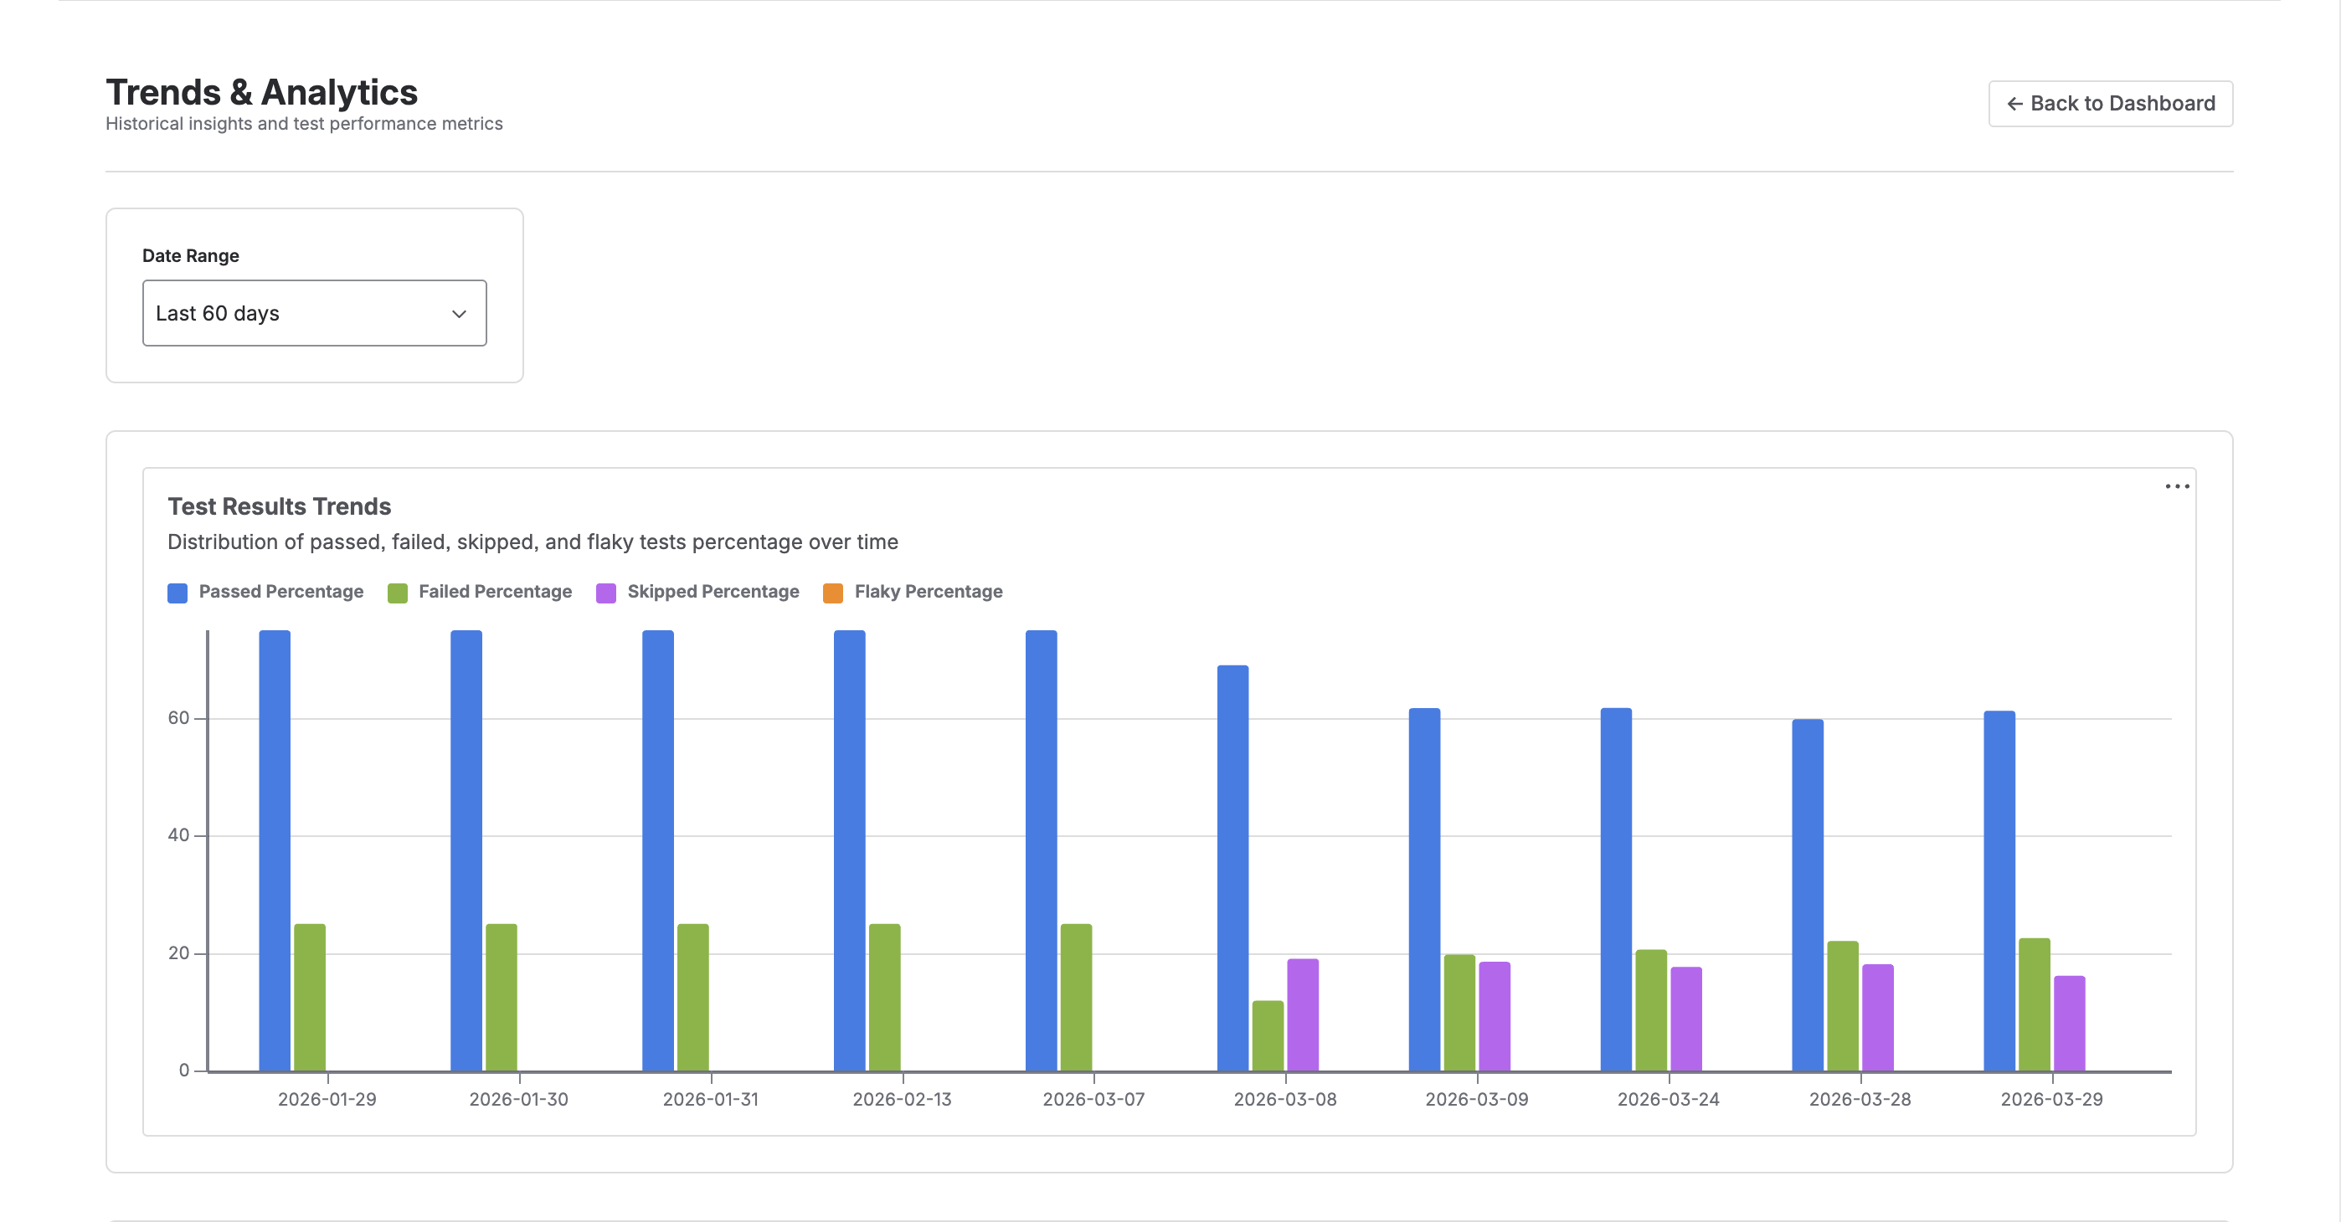Click the skipped bar for 2026-03-08
The height and width of the screenshot is (1222, 2341).
[x=1302, y=1015]
